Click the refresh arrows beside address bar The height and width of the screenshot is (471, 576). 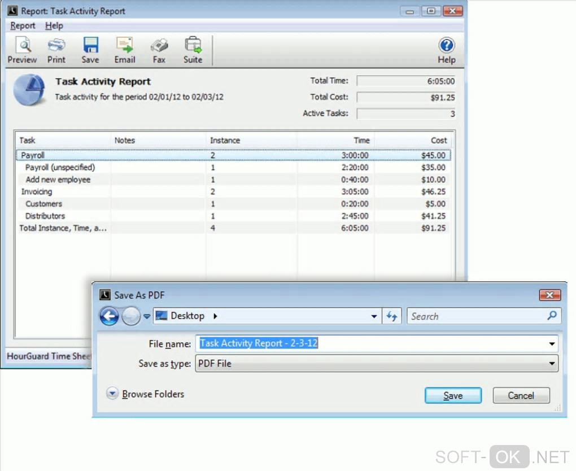pyautogui.click(x=392, y=316)
